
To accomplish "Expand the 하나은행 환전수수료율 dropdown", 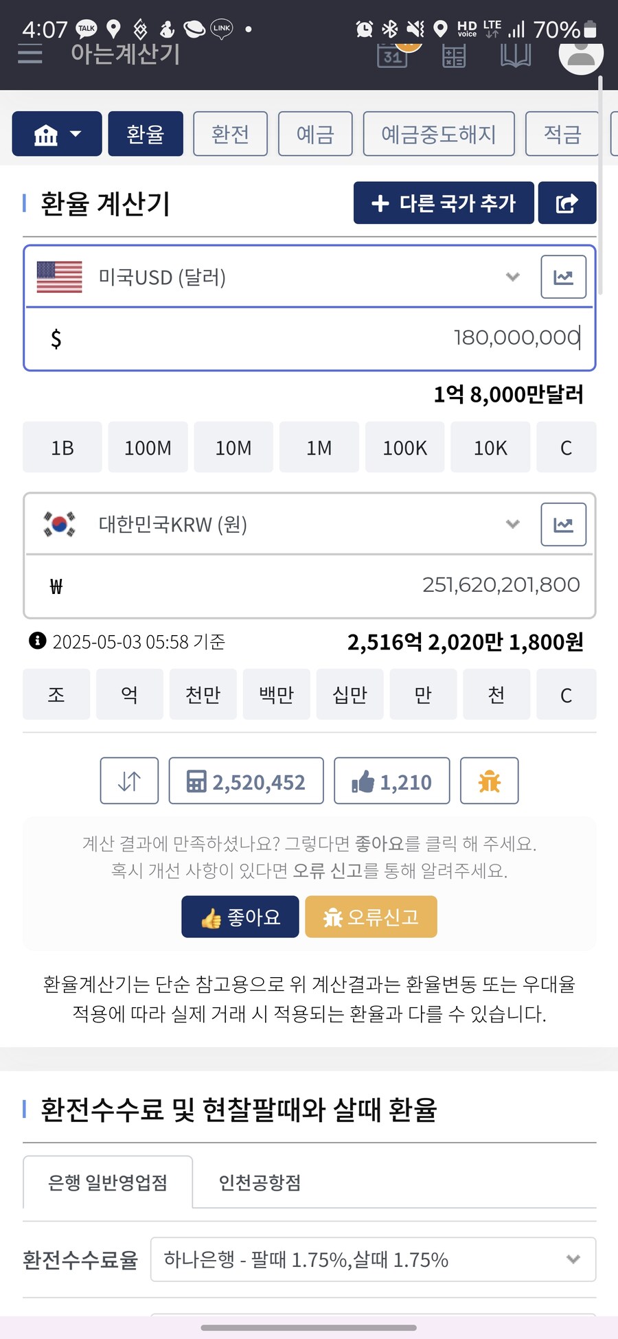I will (x=373, y=1259).
